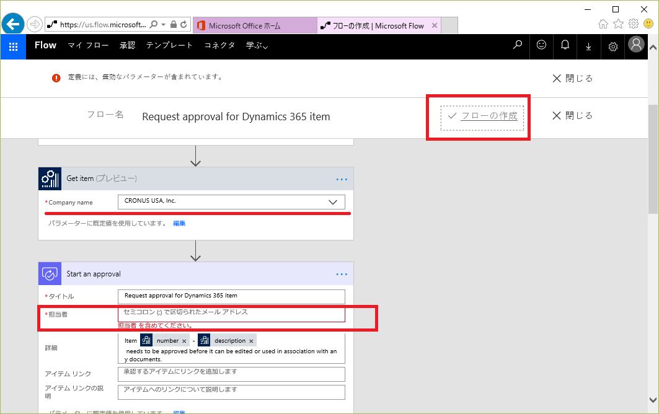Expand the 学ぶ menu
Image resolution: width=659 pixels, height=414 pixels.
(x=257, y=45)
